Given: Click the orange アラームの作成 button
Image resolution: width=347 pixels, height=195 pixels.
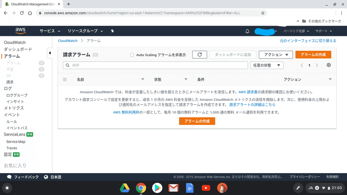Looking at the screenshot, I should pos(313,54).
